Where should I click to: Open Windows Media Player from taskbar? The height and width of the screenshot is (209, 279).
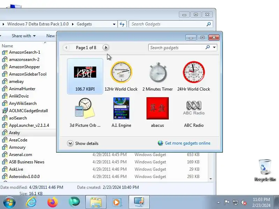[117, 202]
